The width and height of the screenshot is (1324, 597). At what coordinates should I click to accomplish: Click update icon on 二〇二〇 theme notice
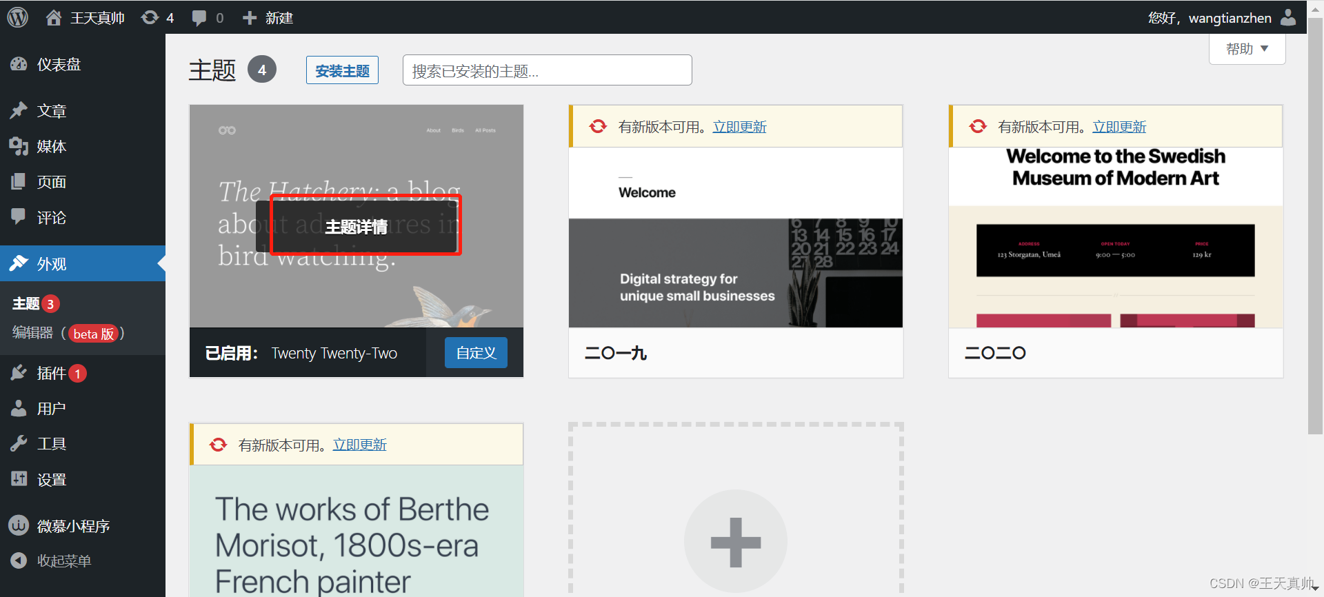coord(978,126)
